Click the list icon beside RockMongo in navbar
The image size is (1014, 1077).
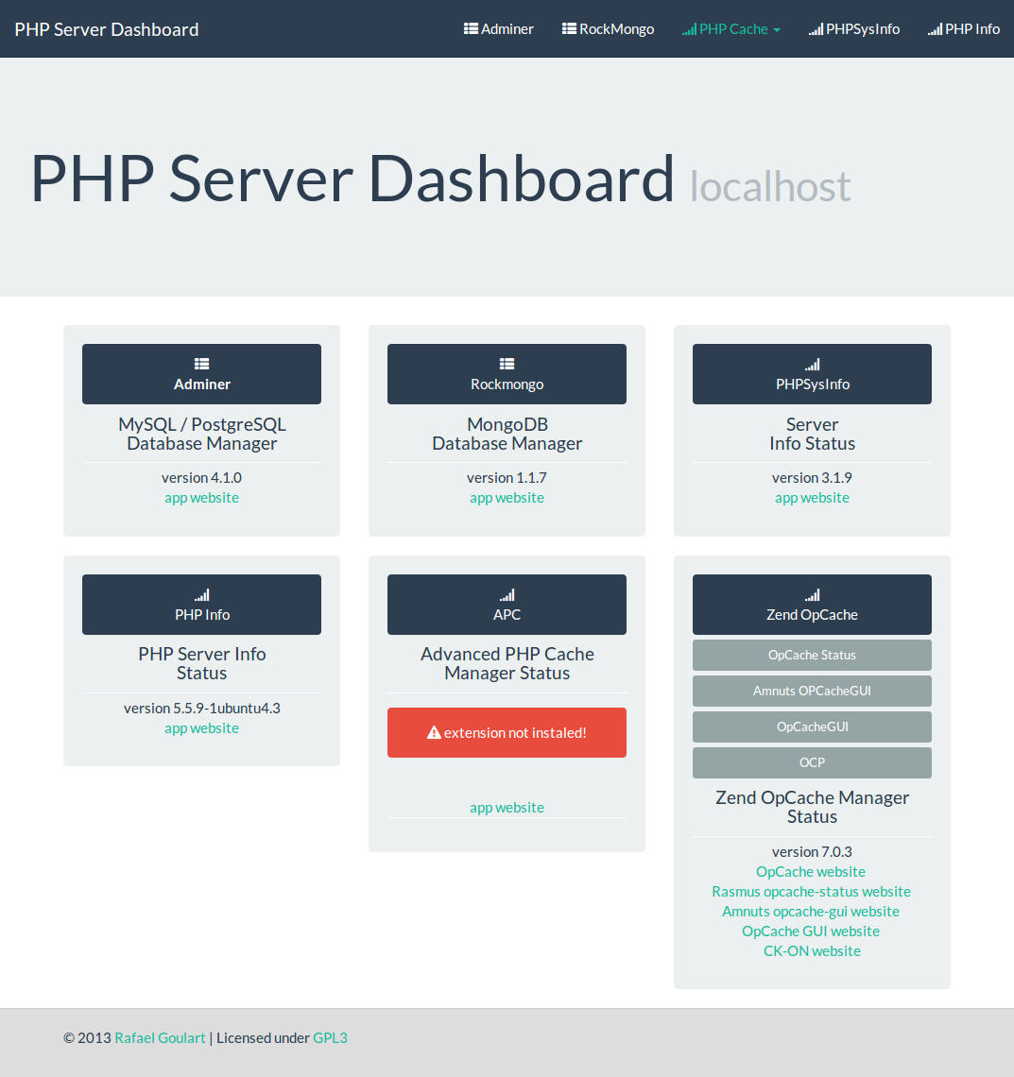click(569, 29)
